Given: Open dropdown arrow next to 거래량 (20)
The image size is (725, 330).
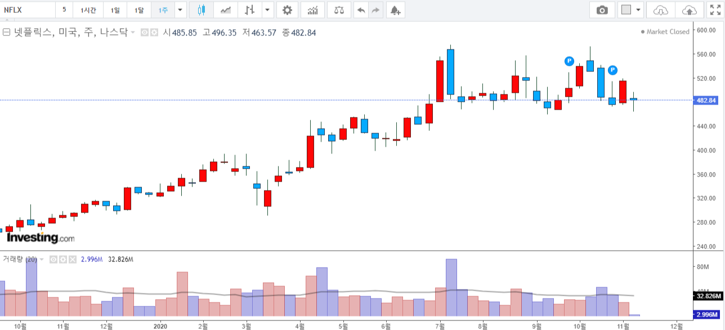Looking at the screenshot, I should coord(42,259).
